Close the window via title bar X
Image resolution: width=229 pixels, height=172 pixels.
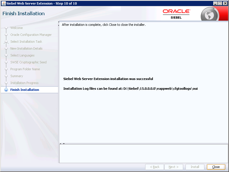point(225,3)
